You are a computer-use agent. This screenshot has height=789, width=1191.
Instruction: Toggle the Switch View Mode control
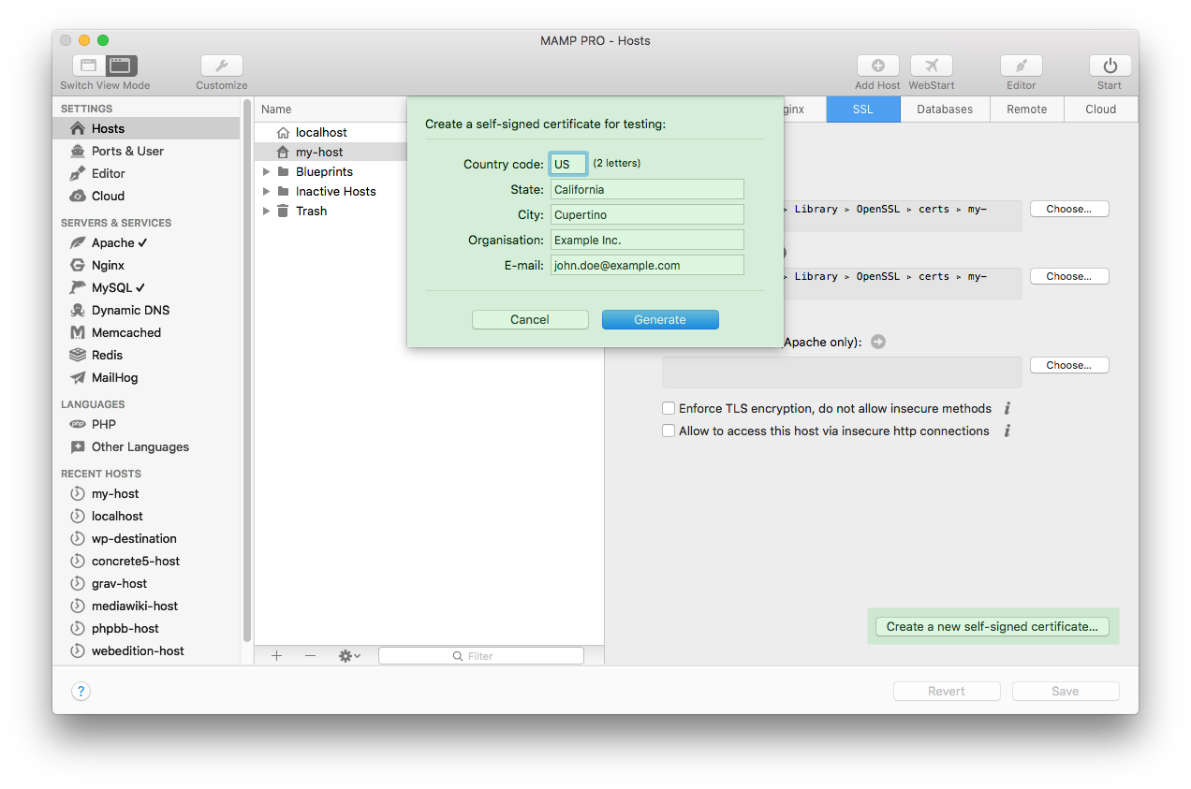(103, 66)
